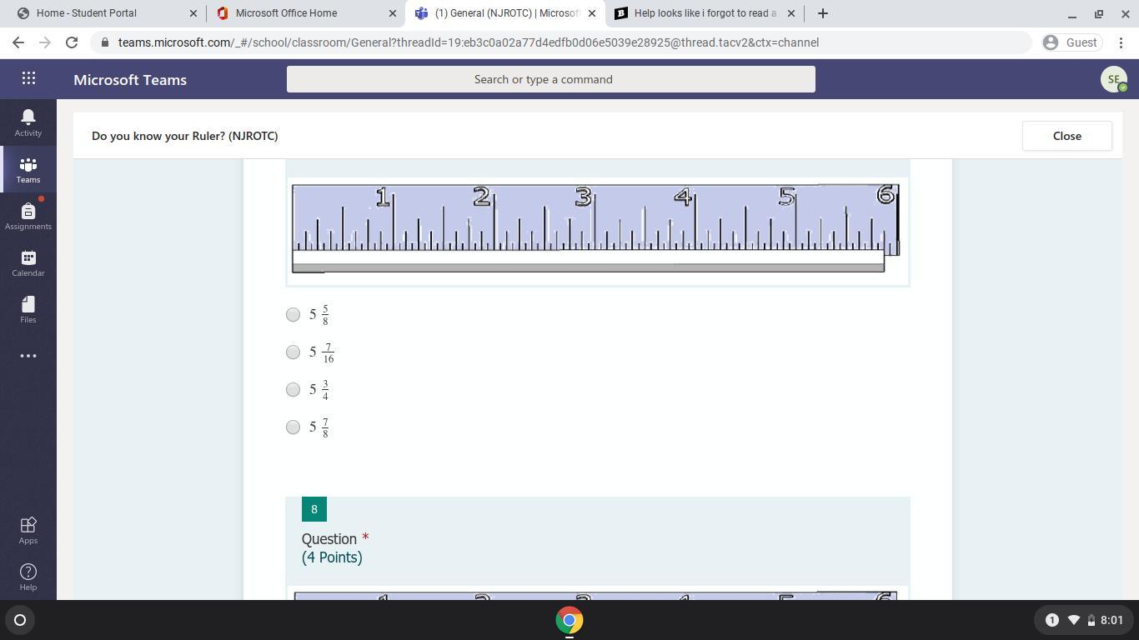Open Teams Help

[28, 577]
